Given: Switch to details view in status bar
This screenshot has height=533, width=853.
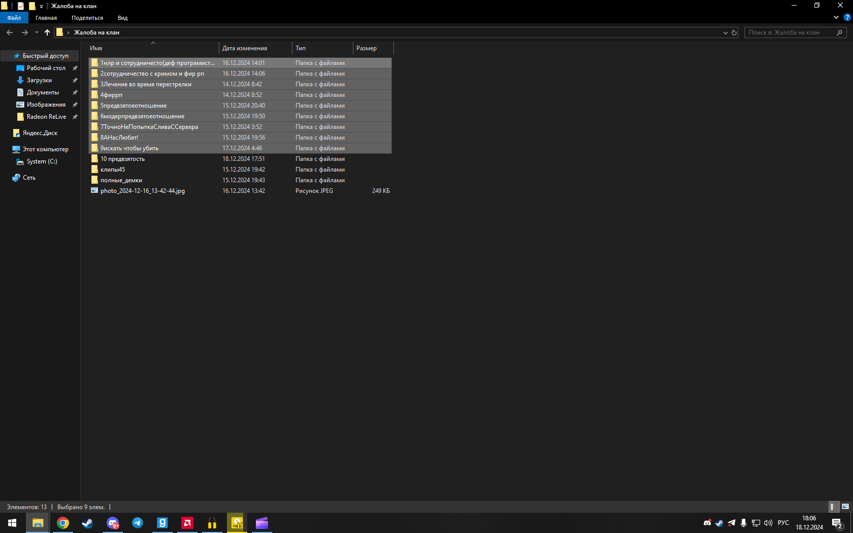Looking at the screenshot, I should tap(833, 507).
